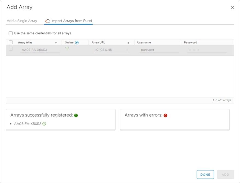Image resolution: width=240 pixels, height=183 pixels.
Task: Enable same credentials for all arrays
Action: [x=11, y=33]
